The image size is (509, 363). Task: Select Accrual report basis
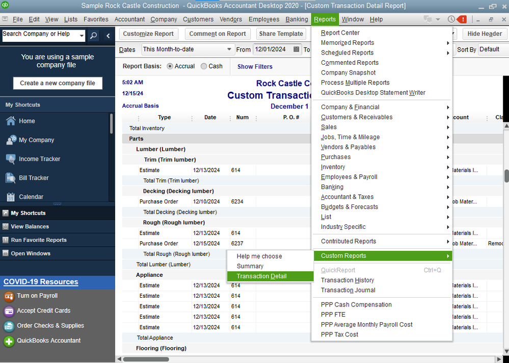(x=170, y=66)
